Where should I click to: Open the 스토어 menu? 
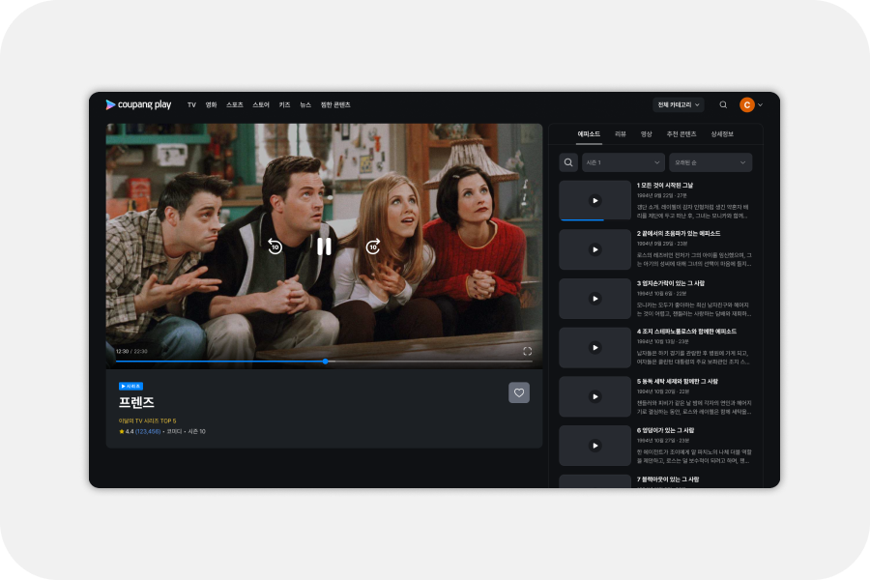[x=261, y=105]
